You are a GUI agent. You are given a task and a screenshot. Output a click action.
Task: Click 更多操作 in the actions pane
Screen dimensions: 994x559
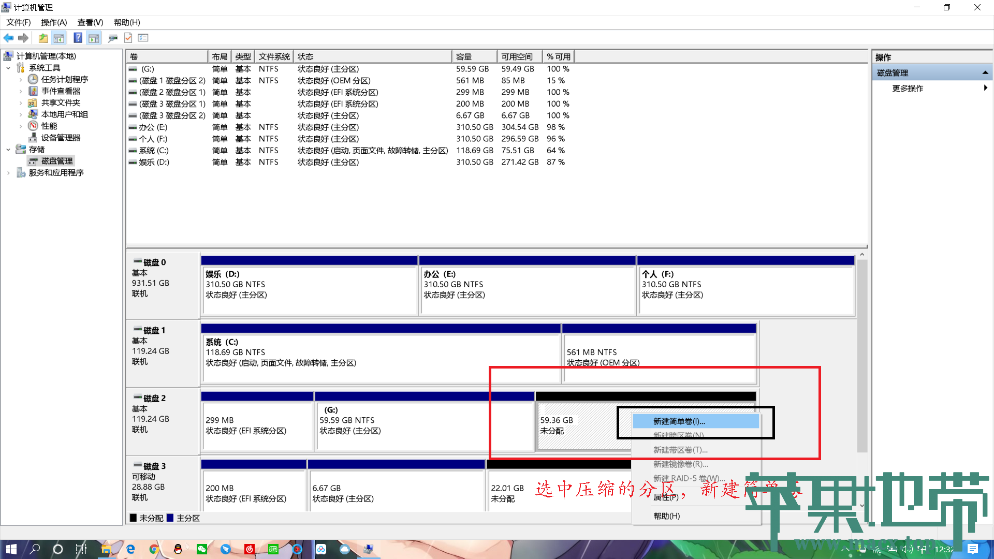click(908, 89)
